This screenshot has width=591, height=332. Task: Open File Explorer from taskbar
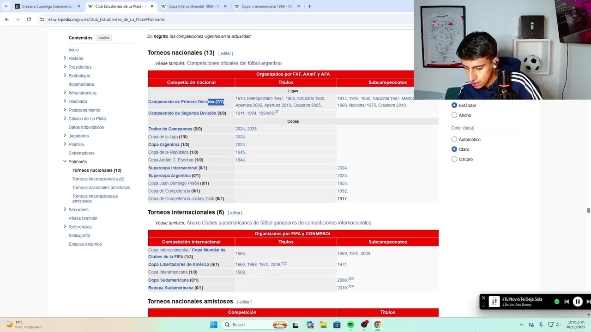point(323,325)
